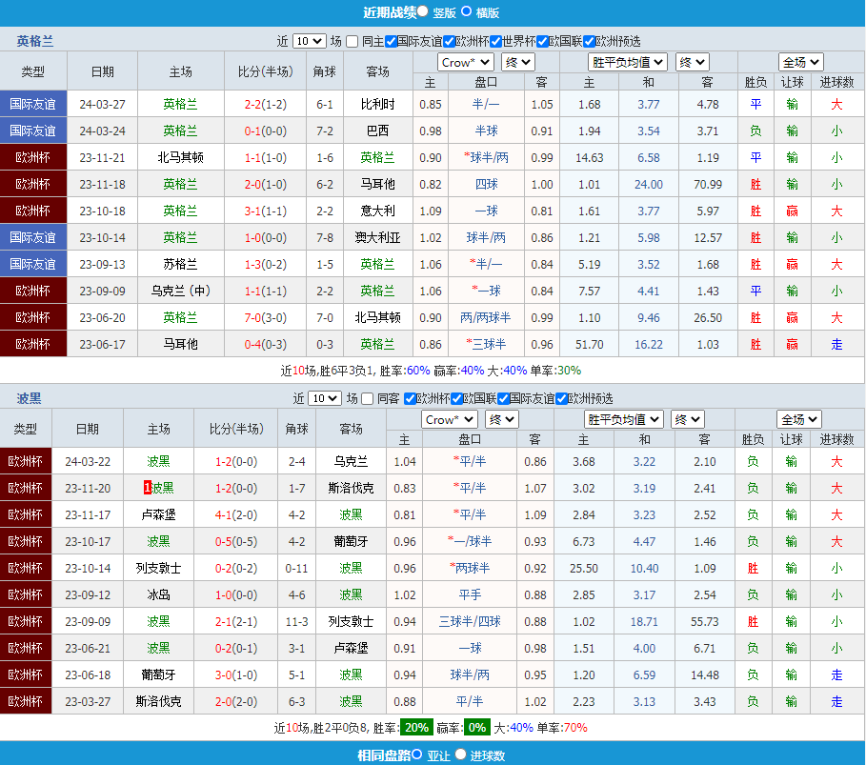This screenshot has width=866, height=765.
Task: Choose the 进球数 radio option at bottom
Action: [461, 755]
